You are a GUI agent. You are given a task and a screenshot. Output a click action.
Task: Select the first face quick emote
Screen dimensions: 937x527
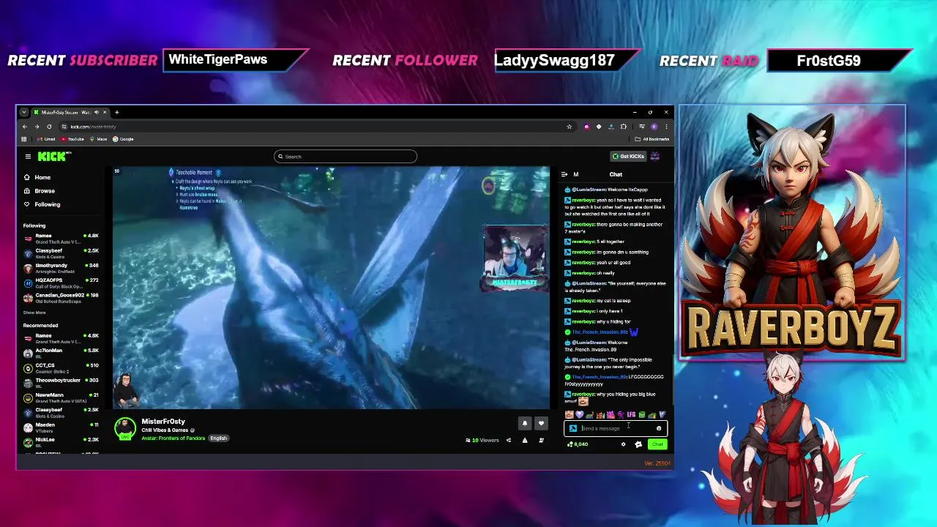(x=569, y=415)
